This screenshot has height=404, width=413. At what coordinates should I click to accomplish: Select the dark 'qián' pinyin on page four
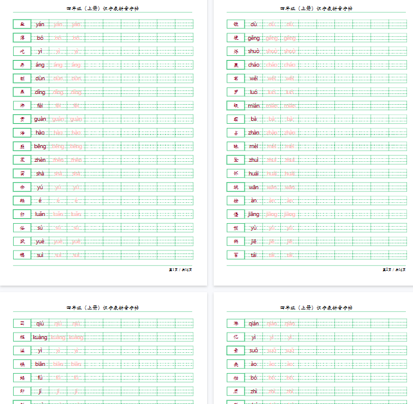coord(254,324)
